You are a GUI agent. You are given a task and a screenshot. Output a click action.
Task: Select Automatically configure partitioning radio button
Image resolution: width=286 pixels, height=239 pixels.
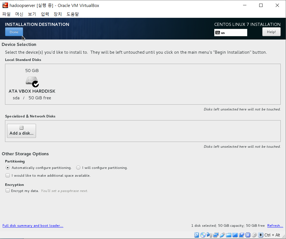tap(8, 168)
